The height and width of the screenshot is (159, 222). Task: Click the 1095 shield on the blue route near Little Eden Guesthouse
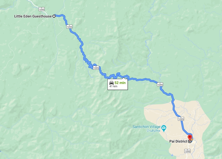[x=69, y=27]
